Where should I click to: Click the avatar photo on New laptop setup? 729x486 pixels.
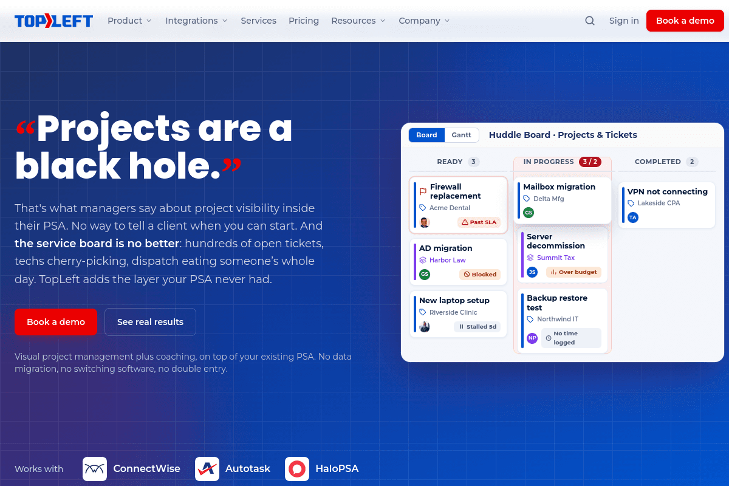pyautogui.click(x=425, y=327)
